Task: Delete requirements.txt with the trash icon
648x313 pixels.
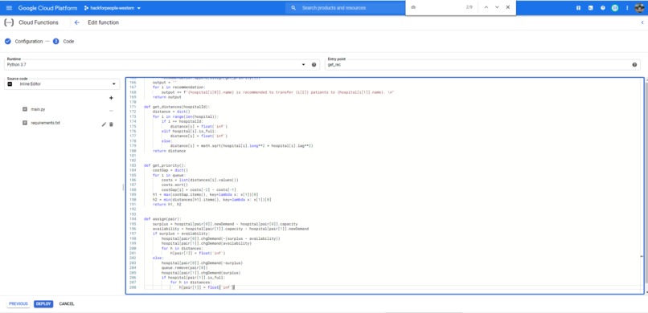Action: [x=111, y=124]
